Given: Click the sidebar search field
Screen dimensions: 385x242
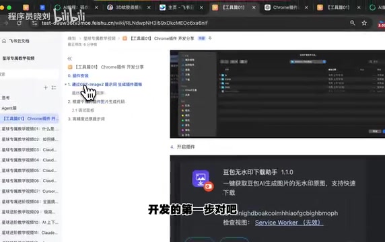Looking at the screenshot, I should coord(29,74).
